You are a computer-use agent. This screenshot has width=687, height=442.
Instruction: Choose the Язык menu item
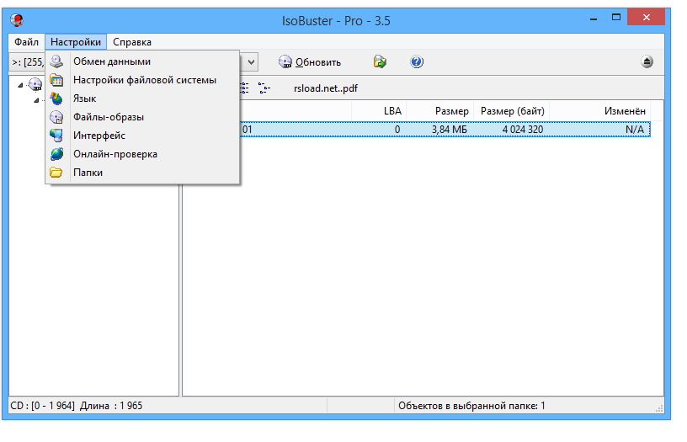pyautogui.click(x=142, y=99)
